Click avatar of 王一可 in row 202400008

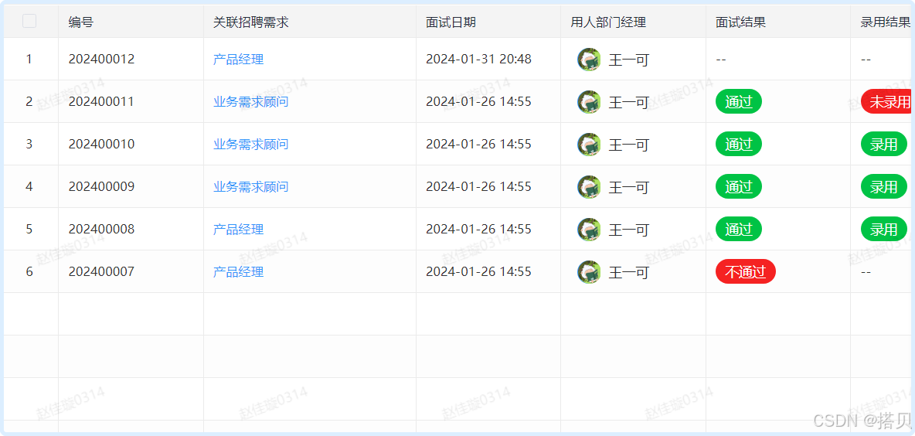[x=589, y=230]
